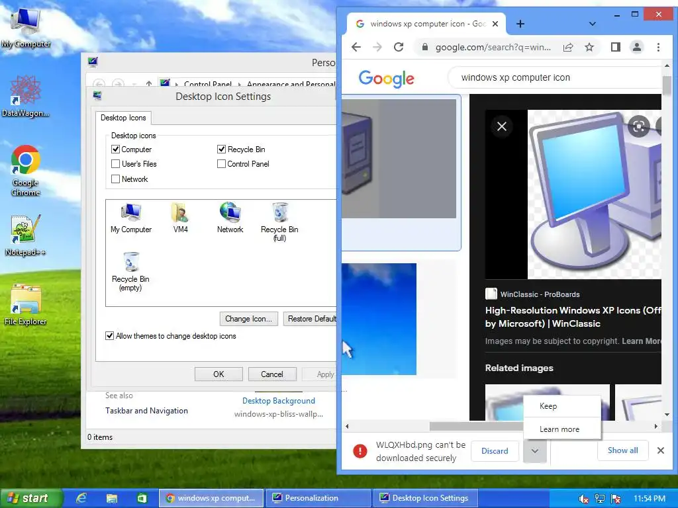
Task: Open the blue sky image thumbnail
Action: [x=379, y=319]
